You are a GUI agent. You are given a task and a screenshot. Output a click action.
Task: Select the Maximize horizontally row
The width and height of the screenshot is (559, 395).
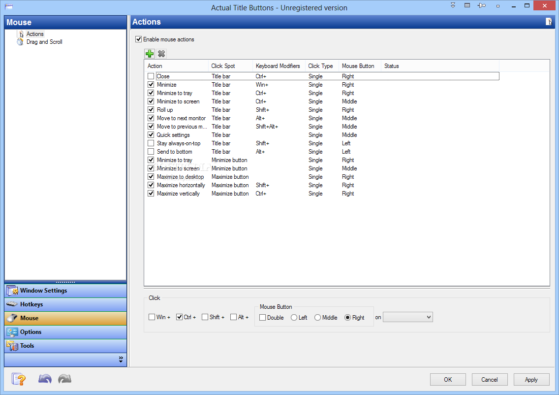(x=322, y=185)
